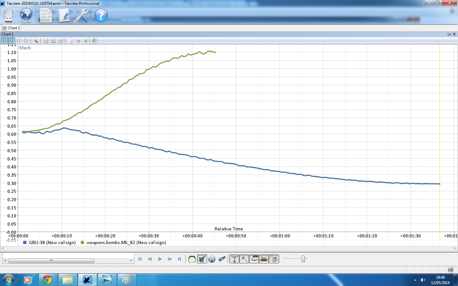Click the chart horizontal scrollbar right arrow
The width and height of the screenshot is (458, 286).
455,248
